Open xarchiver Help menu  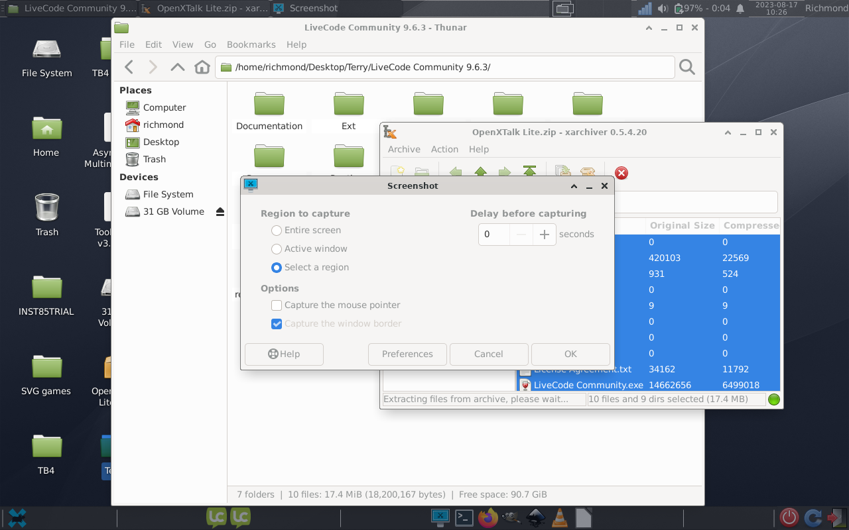tap(478, 149)
